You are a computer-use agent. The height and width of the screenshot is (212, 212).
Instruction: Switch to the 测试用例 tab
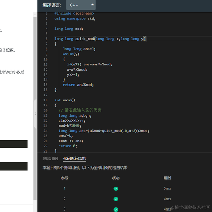click(x=50, y=159)
